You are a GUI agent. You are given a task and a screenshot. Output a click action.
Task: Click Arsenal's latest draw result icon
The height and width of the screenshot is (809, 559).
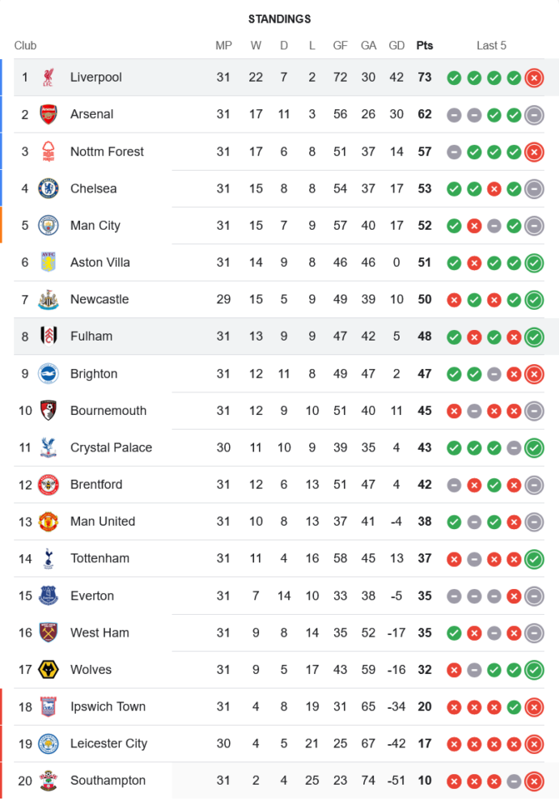[x=534, y=115]
